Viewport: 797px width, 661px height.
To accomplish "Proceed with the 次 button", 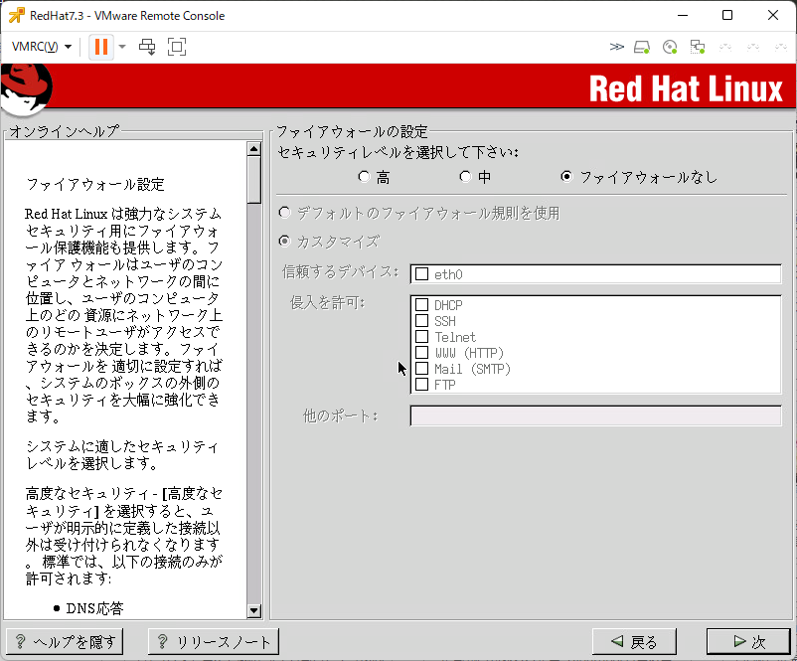I will pos(748,642).
